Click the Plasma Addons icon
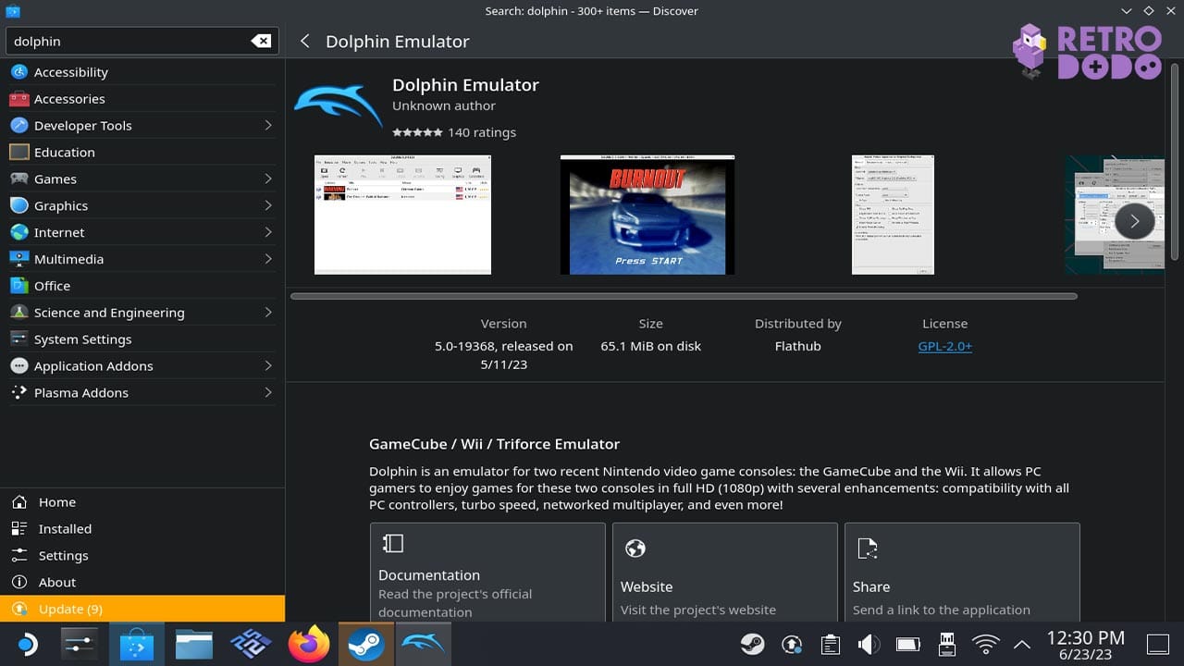Viewport: 1184px width, 666px height. (19, 393)
